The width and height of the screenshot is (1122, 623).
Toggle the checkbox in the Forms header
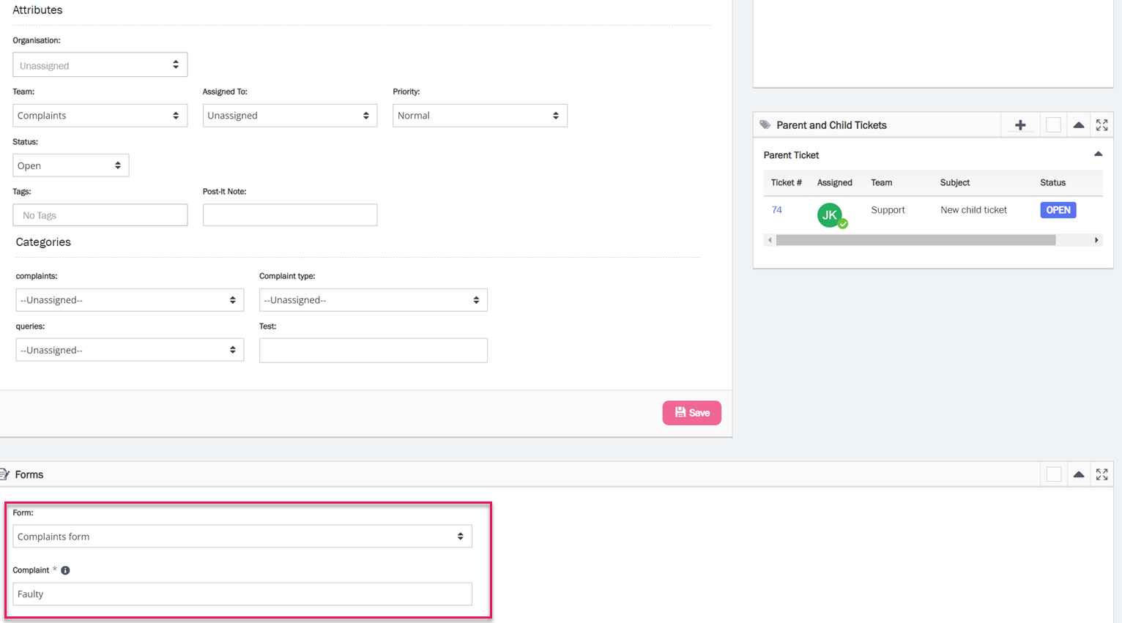point(1054,474)
